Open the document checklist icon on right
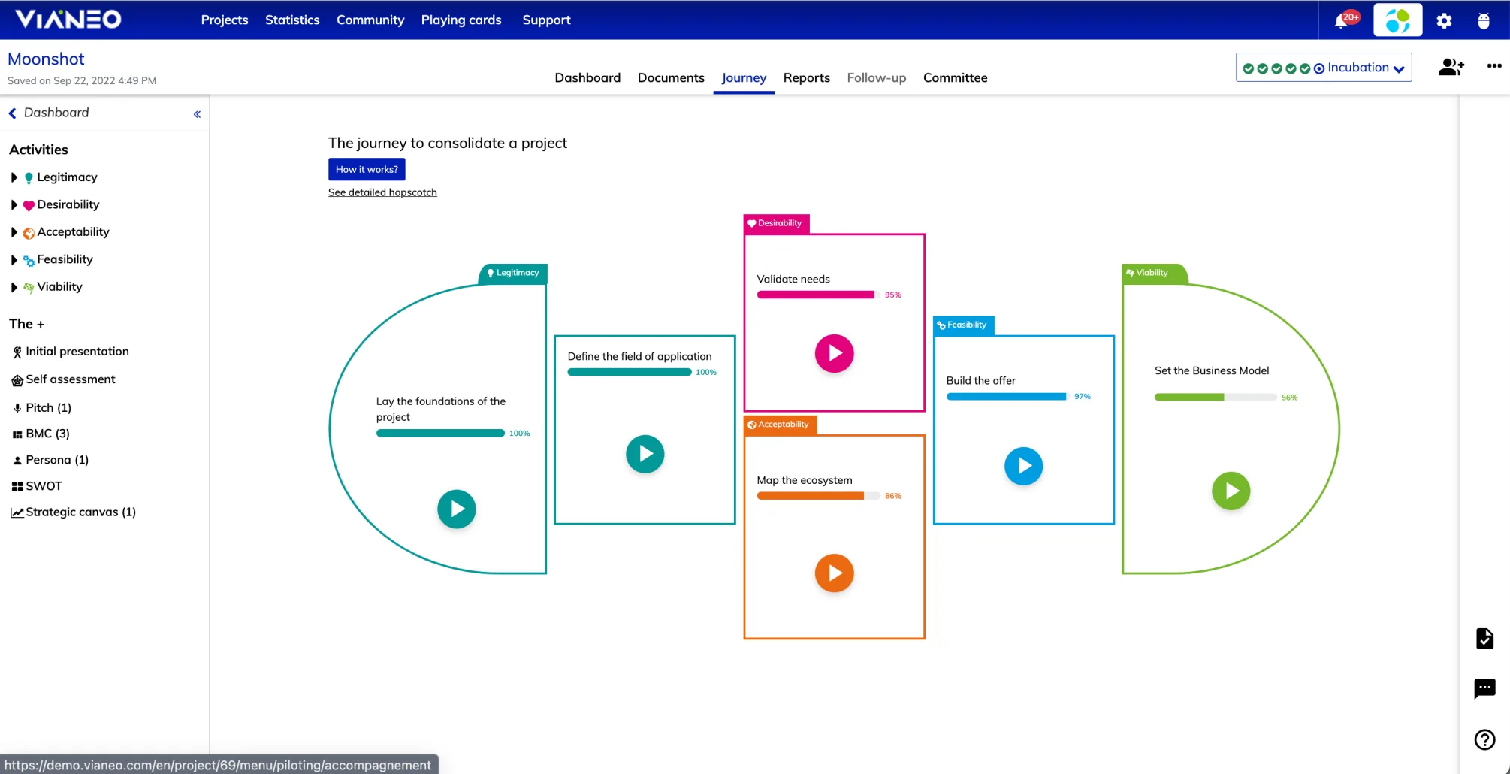The height and width of the screenshot is (774, 1510). 1484,639
